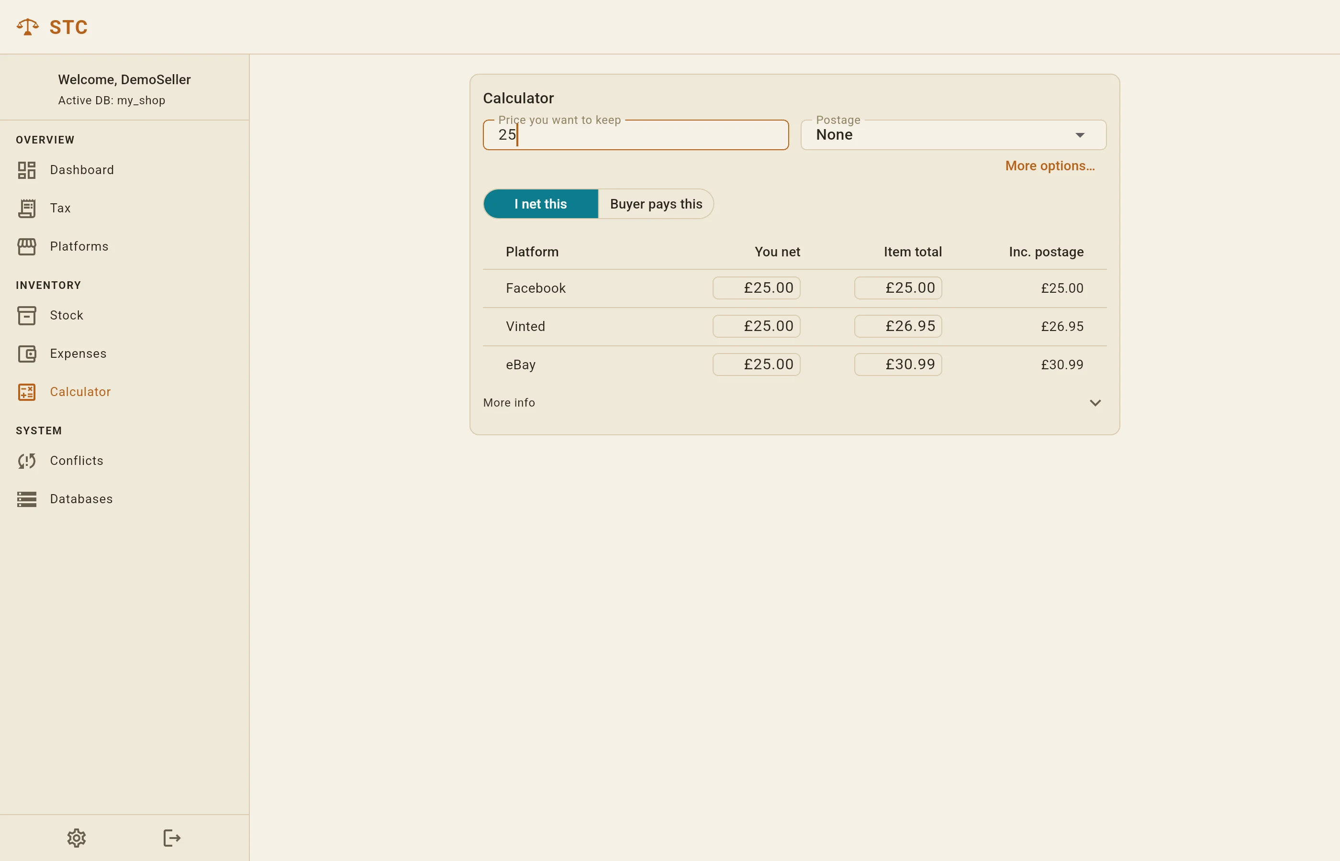Log out using the exit icon
The height and width of the screenshot is (861, 1340).
point(172,838)
